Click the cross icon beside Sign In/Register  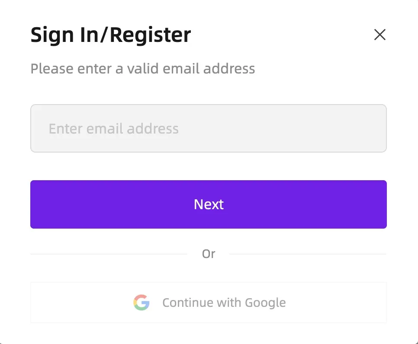point(379,35)
